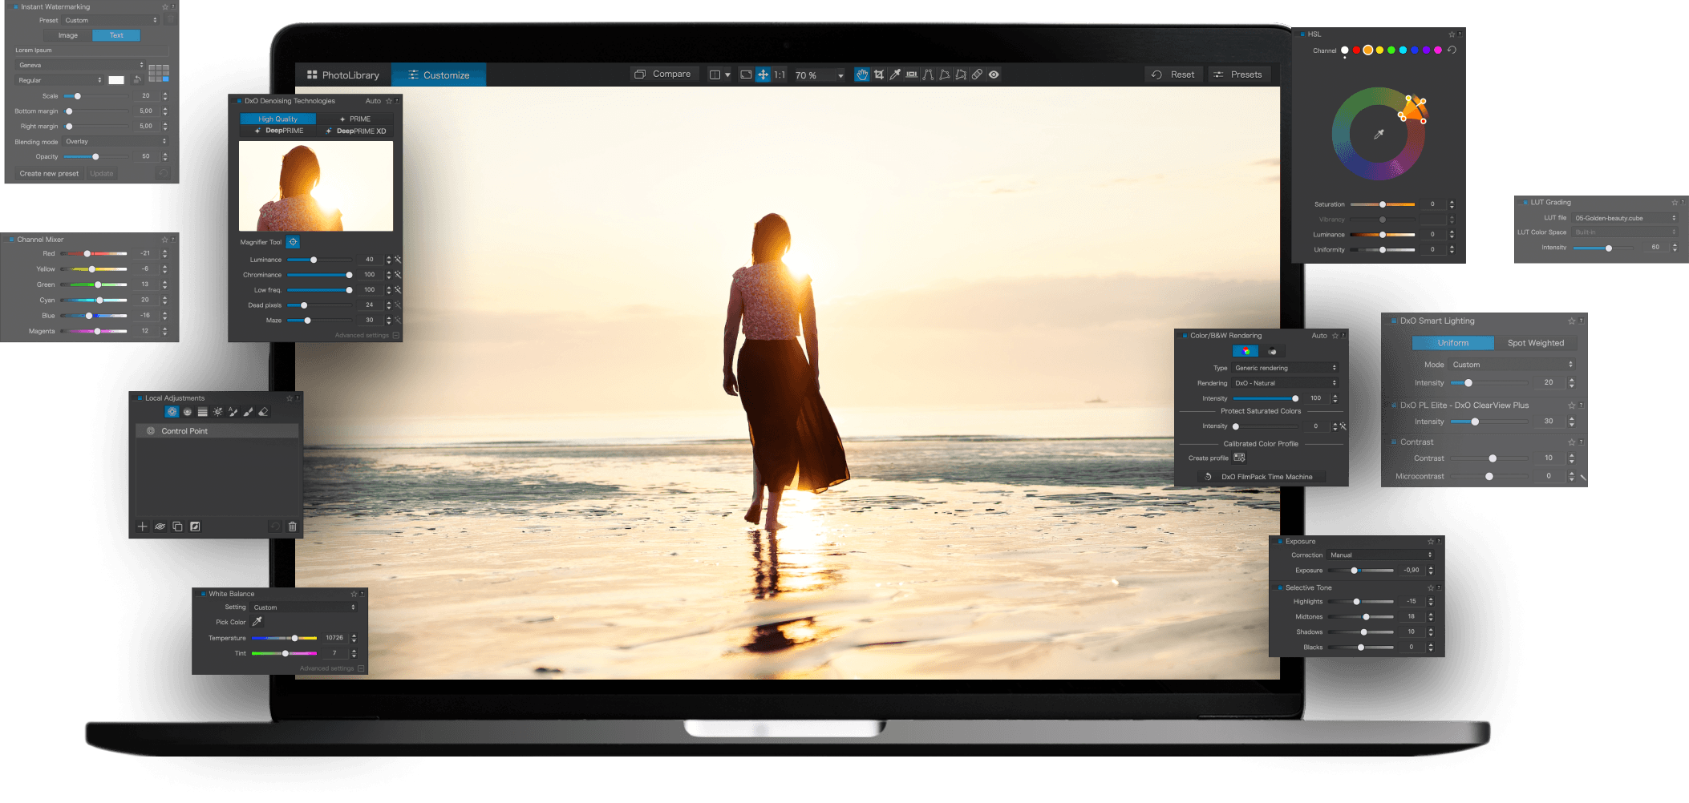
Task: Open the Blending mode Overlay dropdown
Action: pyautogui.click(x=115, y=142)
